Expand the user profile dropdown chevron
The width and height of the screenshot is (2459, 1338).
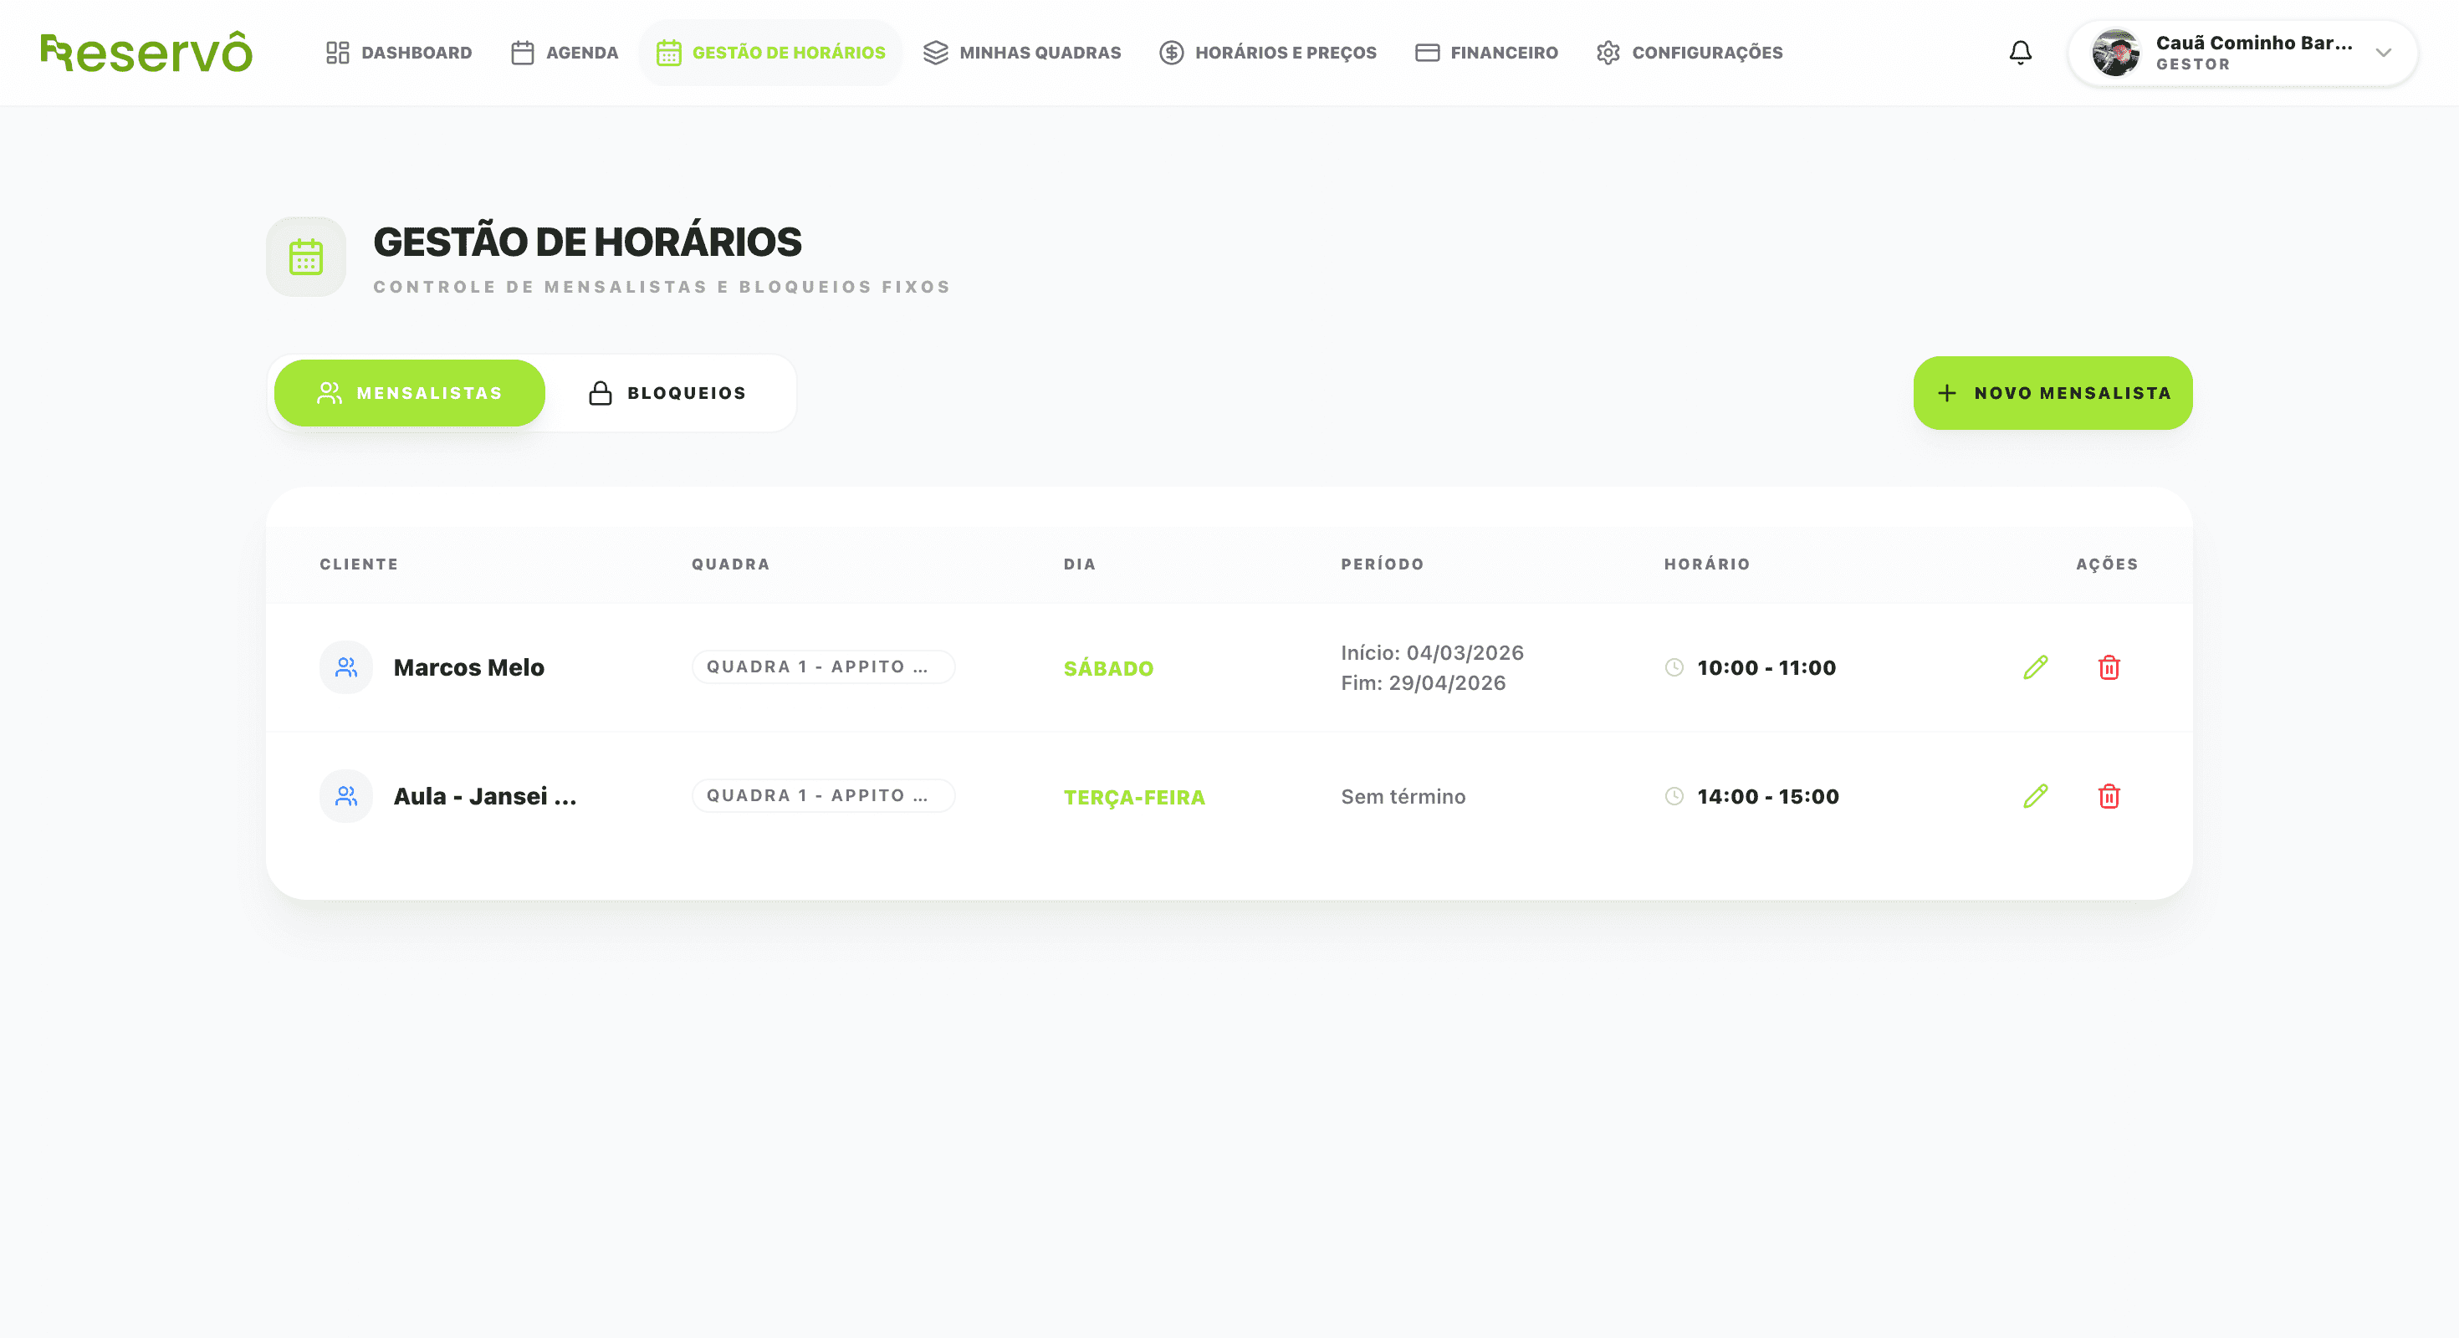click(x=2384, y=53)
